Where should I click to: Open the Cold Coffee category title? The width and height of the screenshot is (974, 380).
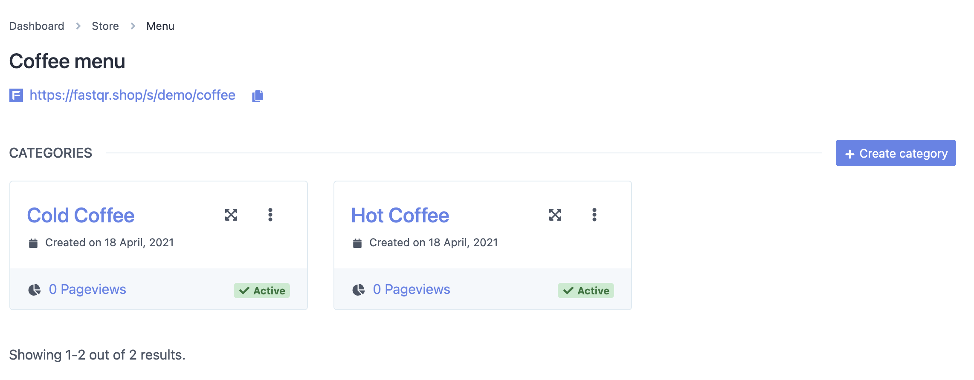81,215
